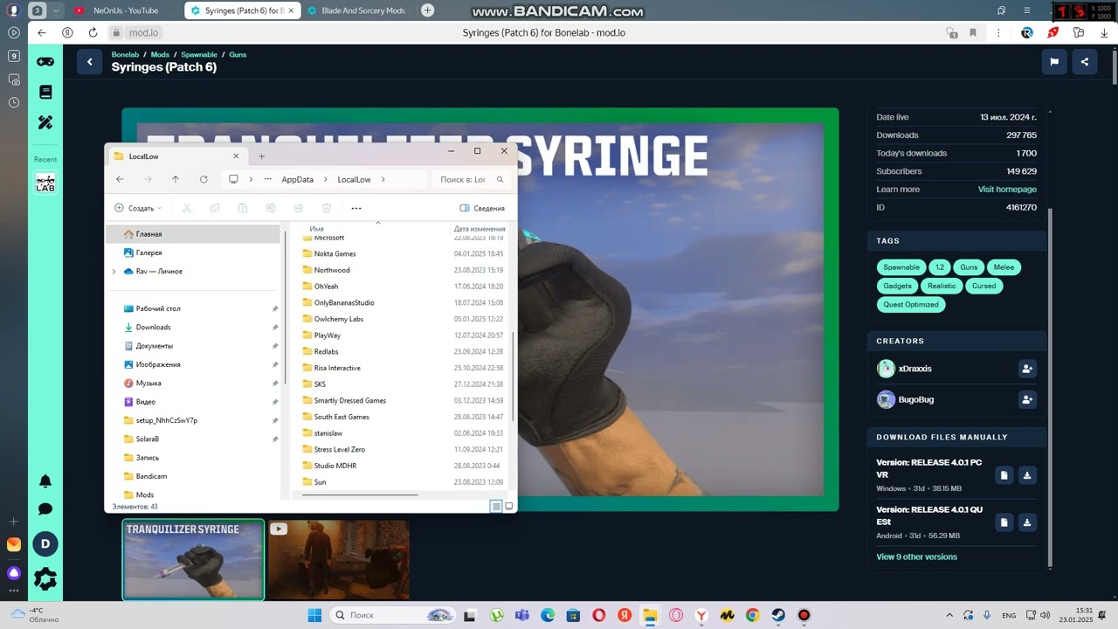View file details for RELEASE 4.0.1 Quest
Viewport: 1118px width, 629px height.
(1004, 522)
